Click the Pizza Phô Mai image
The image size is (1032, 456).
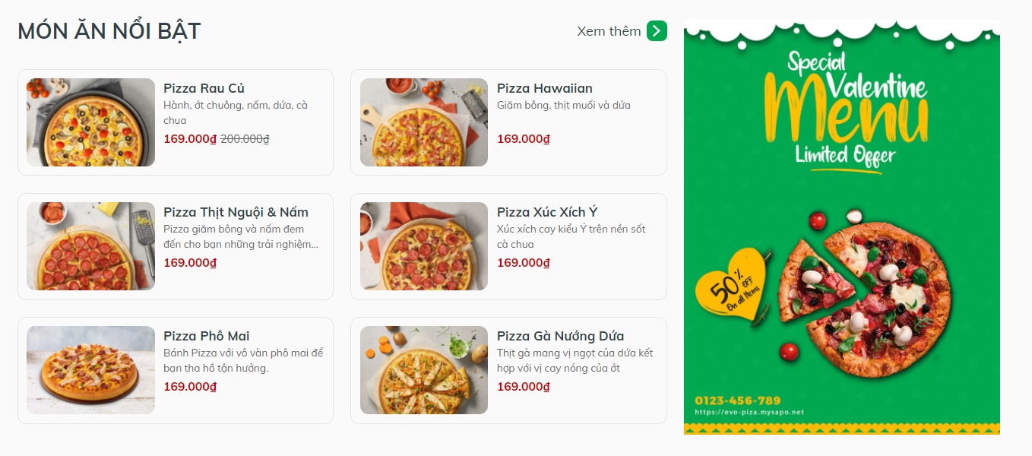tap(90, 369)
